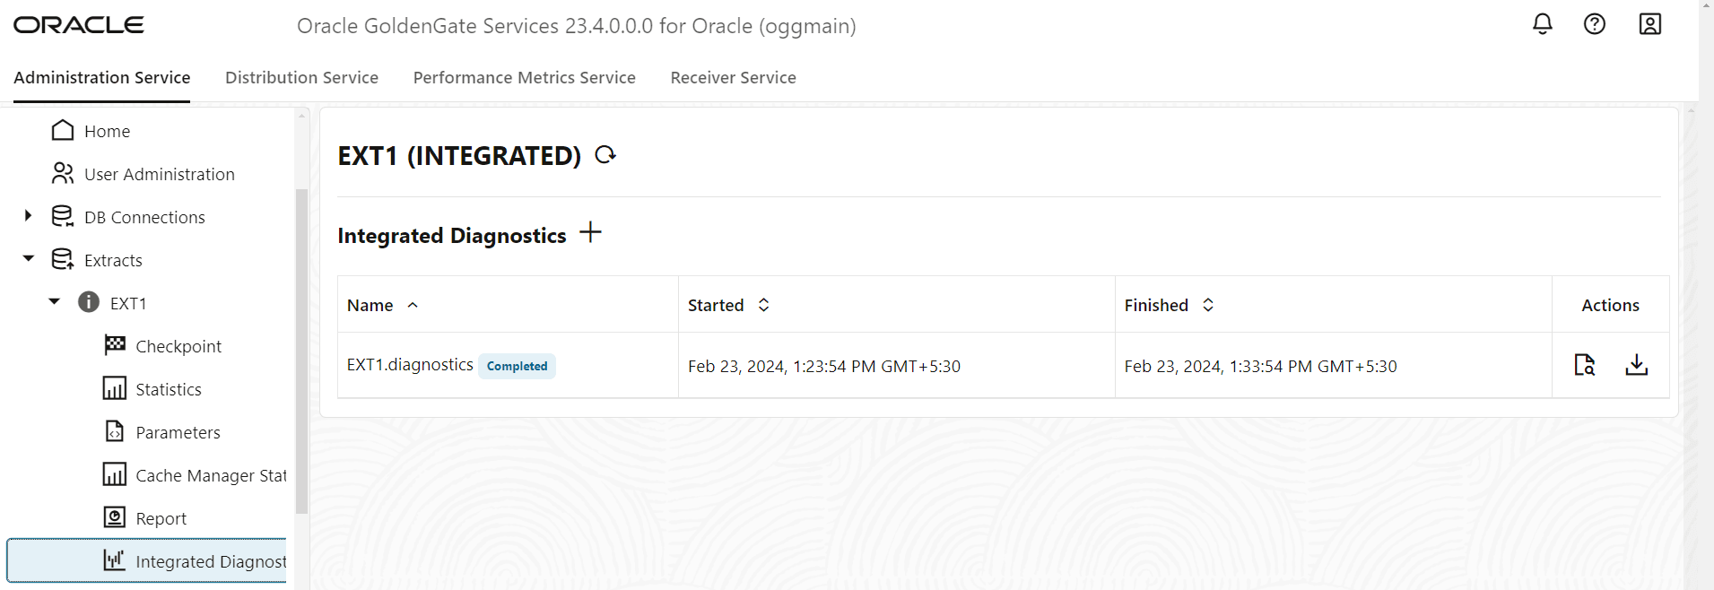Screen dimensions: 1714x590
Task: Preview the EXT1.diagnostics file in Actions
Action: (x=1584, y=365)
